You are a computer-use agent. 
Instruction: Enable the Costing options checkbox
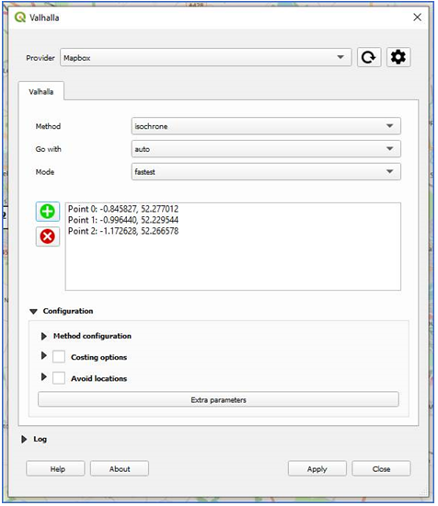[59, 357]
